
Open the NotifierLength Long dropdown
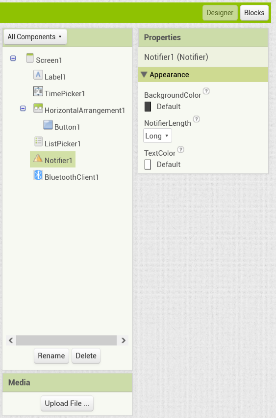pyautogui.click(x=157, y=136)
